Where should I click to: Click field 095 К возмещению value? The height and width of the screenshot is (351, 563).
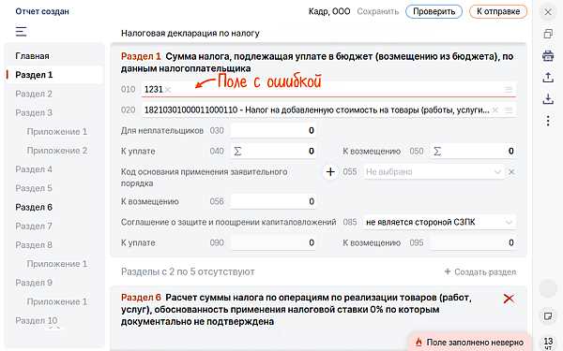(473, 242)
